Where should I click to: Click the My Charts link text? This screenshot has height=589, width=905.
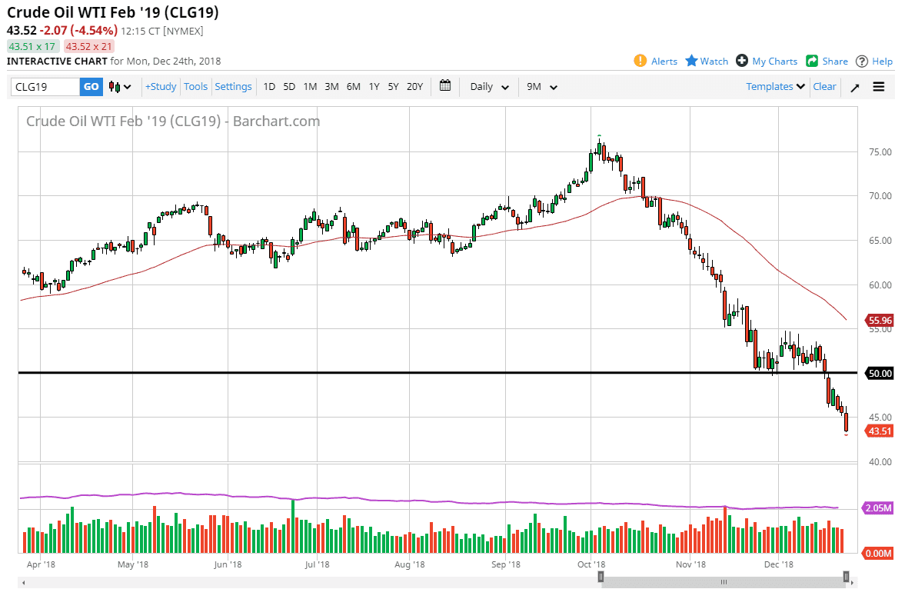(774, 62)
